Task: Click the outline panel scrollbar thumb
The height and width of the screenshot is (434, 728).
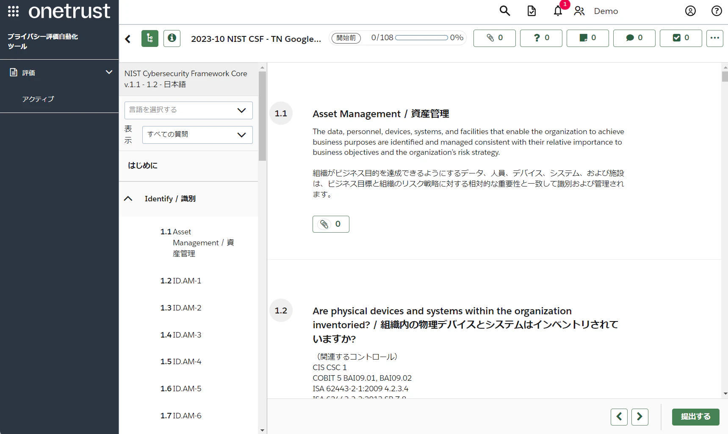Action: coord(262,116)
